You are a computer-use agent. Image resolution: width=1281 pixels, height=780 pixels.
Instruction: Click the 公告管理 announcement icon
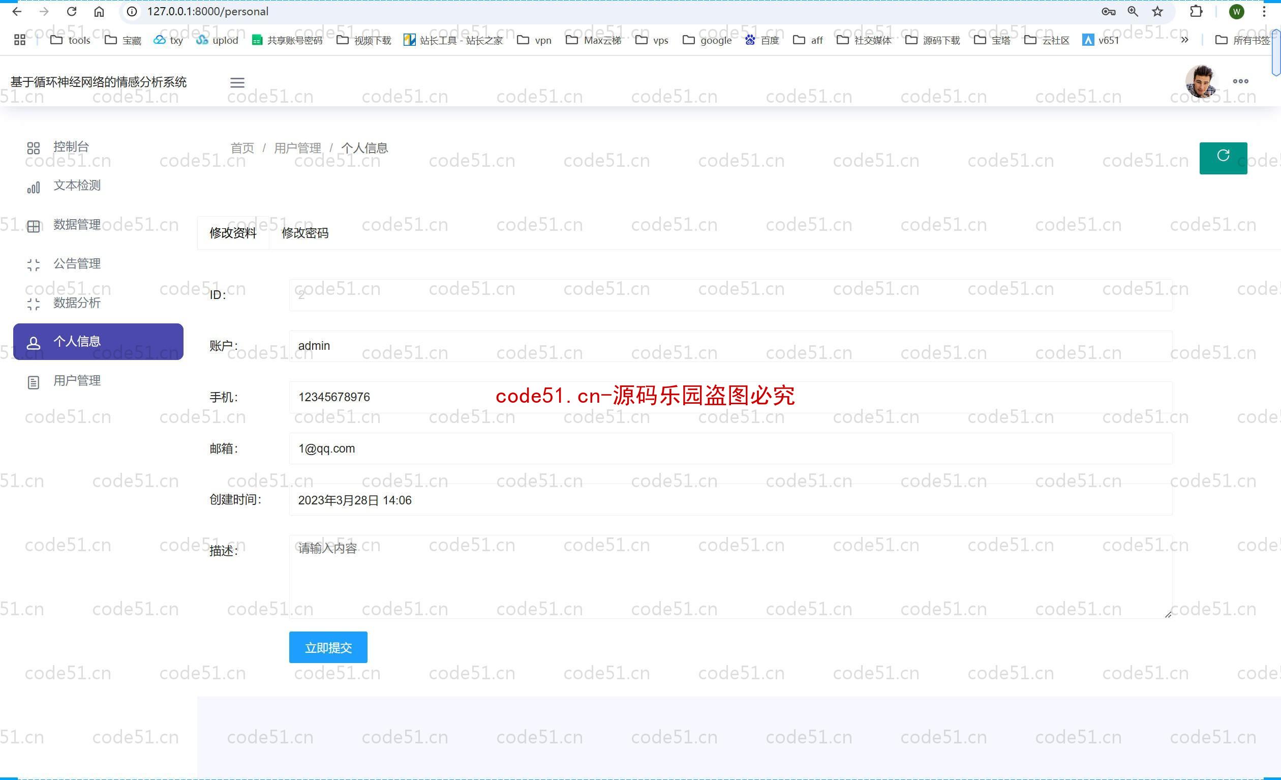pyautogui.click(x=33, y=263)
